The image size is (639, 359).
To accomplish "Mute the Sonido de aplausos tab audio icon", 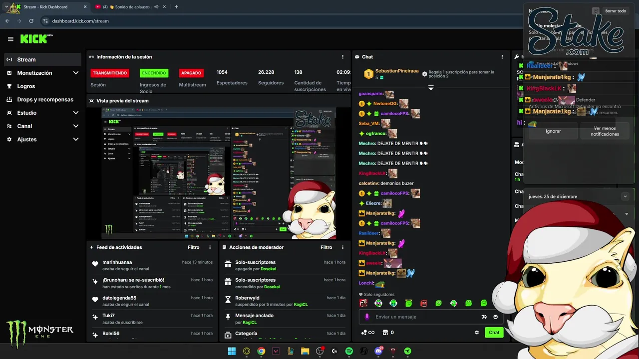I will 156,7.
